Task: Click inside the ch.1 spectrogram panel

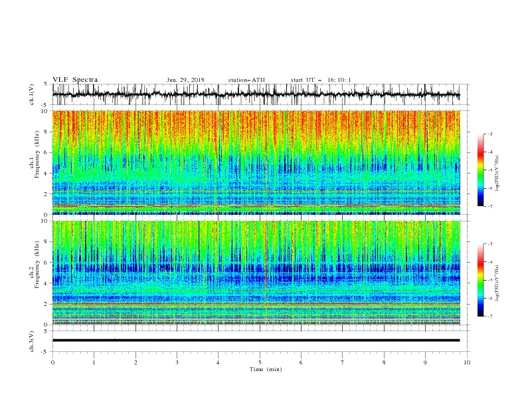Action: (x=256, y=162)
